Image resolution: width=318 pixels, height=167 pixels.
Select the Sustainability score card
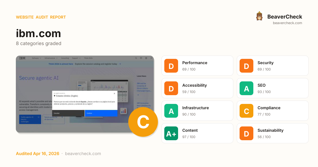click(x=272, y=133)
